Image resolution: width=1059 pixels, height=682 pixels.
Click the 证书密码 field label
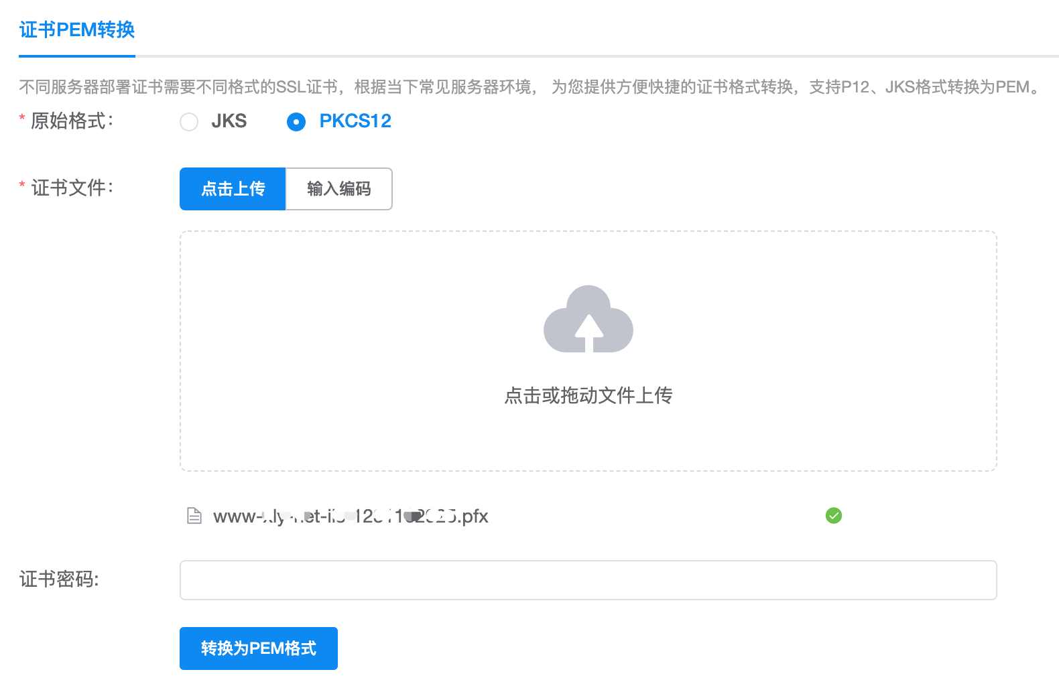59,579
